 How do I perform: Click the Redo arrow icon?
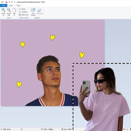coord(12,2)
